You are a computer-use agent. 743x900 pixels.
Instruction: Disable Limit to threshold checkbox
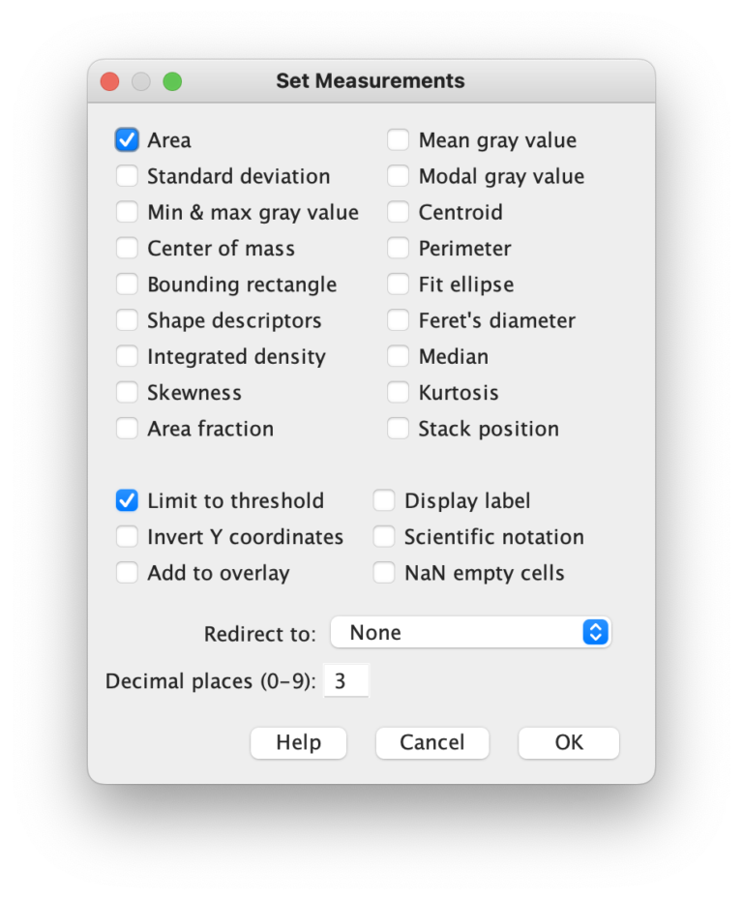(127, 500)
